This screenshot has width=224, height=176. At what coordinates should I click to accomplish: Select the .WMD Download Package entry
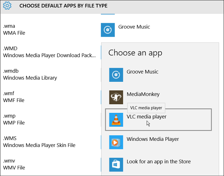(49, 52)
